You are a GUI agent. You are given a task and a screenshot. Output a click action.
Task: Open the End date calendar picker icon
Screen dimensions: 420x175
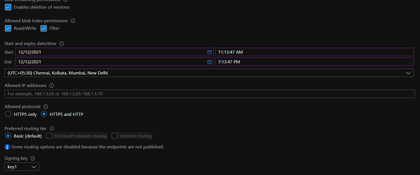tap(209, 62)
